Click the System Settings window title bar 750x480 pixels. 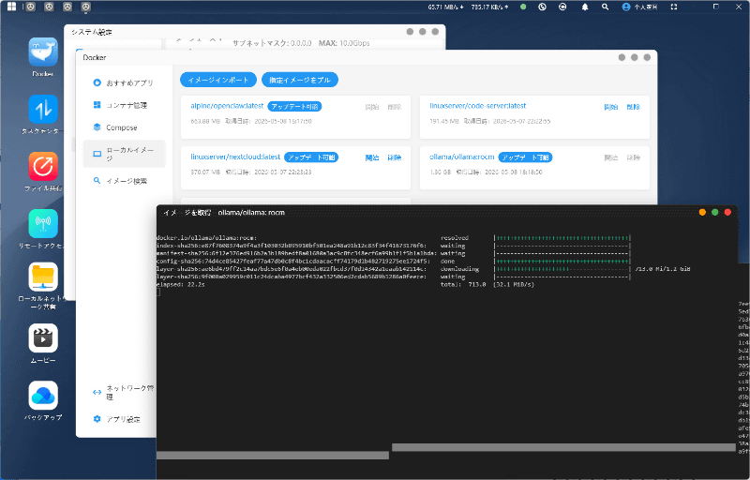point(254,32)
